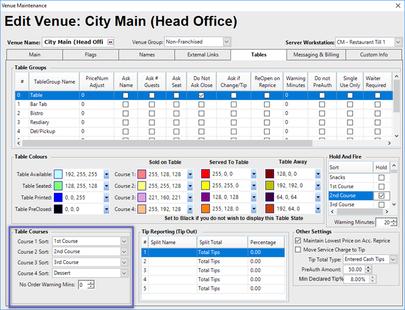The height and width of the screenshot is (310, 405).
Task: Expand the Server Workstation dropdown
Action: pos(398,42)
